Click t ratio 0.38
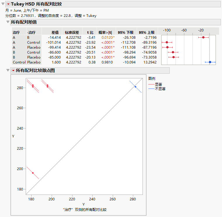Image resolution: width=222 pixels, height=217 pixels. click(92, 62)
